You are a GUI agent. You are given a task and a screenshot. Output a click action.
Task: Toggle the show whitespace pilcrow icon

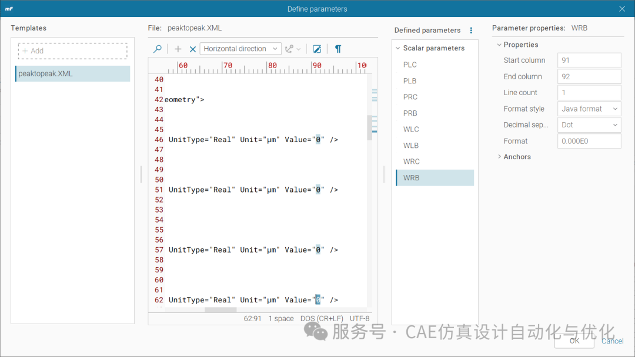coord(338,49)
